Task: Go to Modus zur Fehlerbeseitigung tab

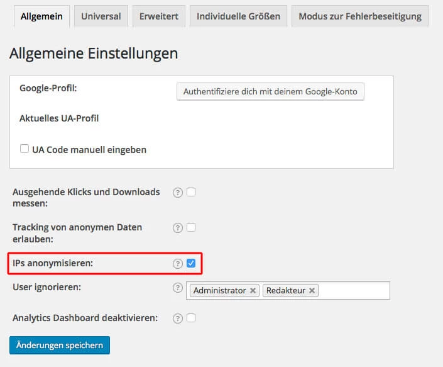Action: tap(360, 16)
